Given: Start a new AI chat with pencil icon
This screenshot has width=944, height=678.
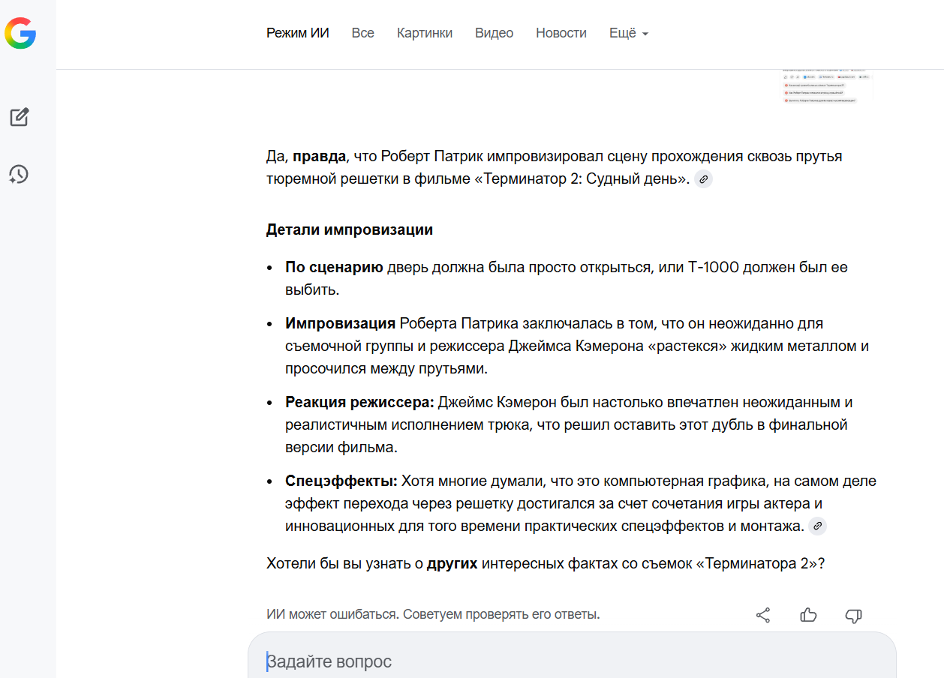Looking at the screenshot, I should [19, 117].
